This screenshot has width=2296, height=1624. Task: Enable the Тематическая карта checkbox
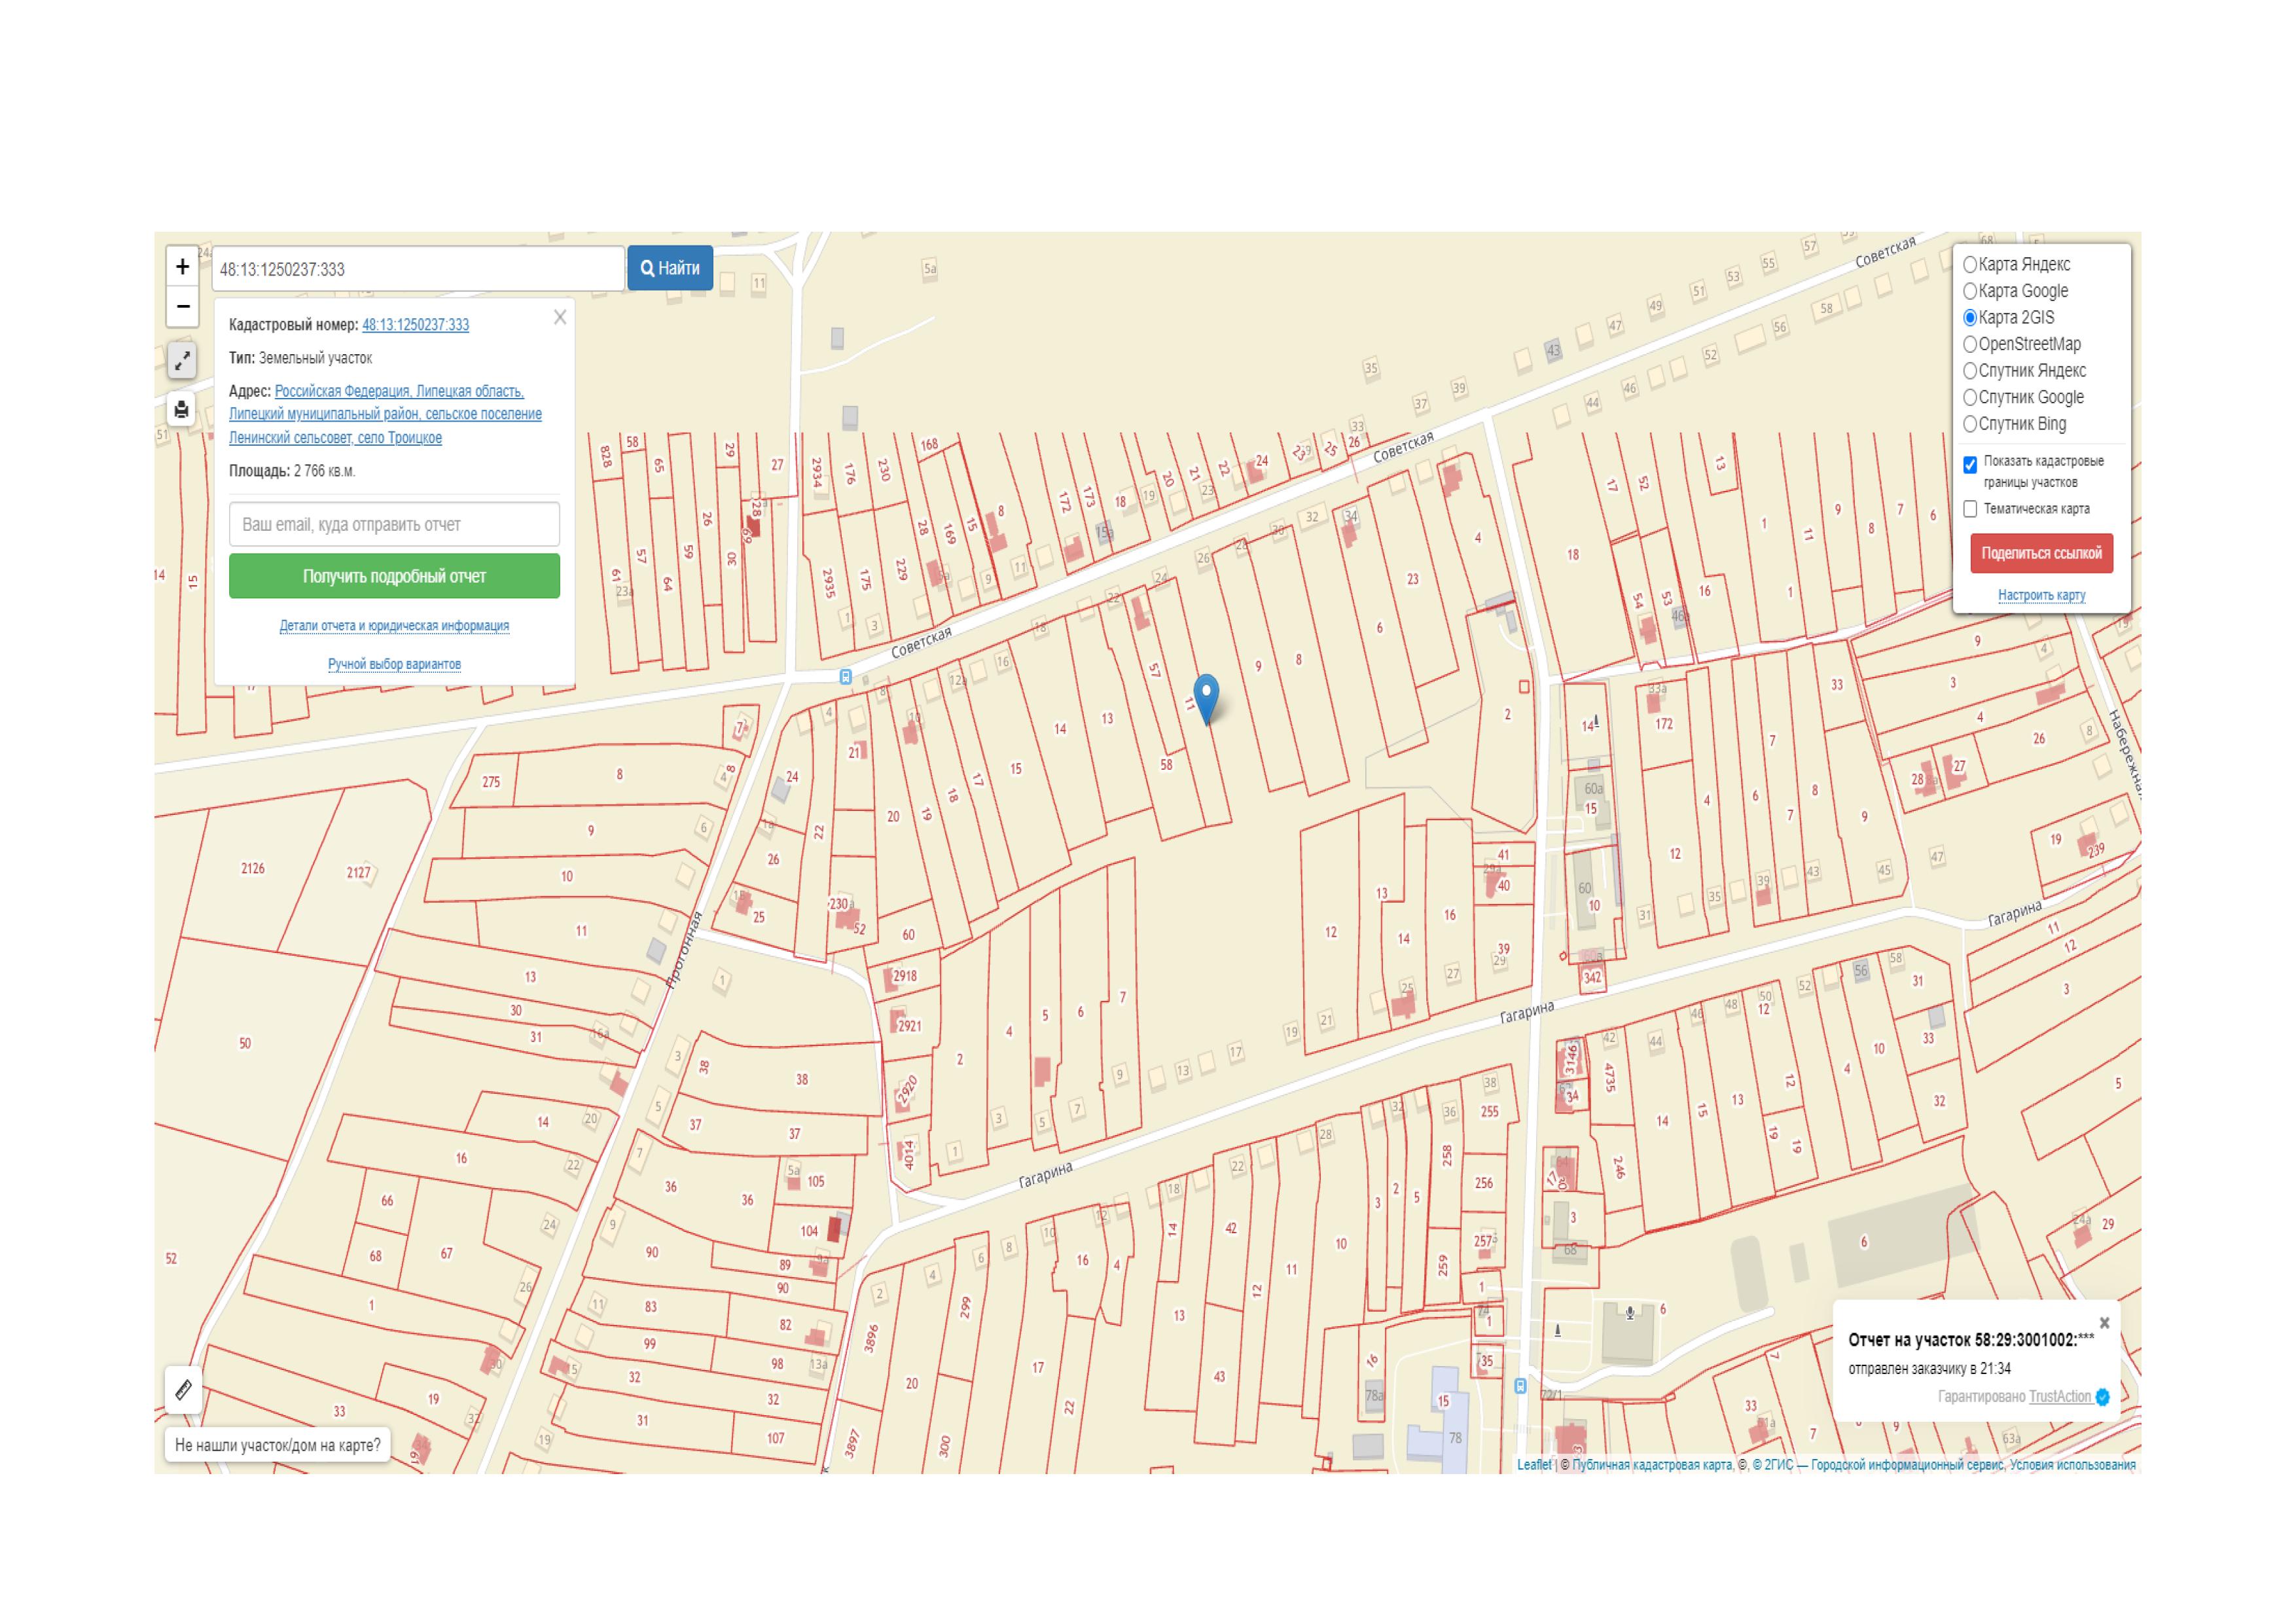(1970, 509)
